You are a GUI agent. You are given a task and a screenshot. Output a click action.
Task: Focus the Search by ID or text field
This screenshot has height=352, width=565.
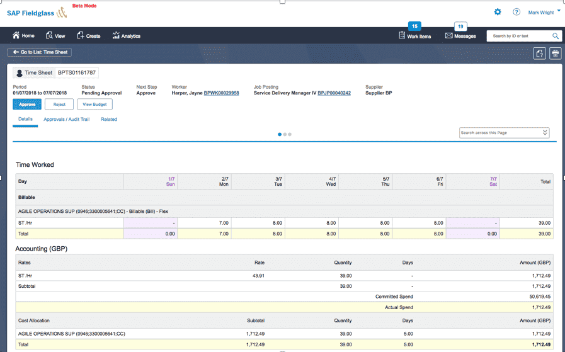tap(519, 36)
